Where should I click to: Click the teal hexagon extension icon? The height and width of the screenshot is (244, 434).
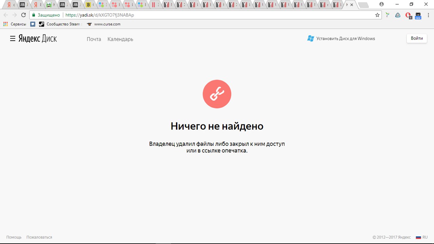pyautogui.click(x=398, y=15)
